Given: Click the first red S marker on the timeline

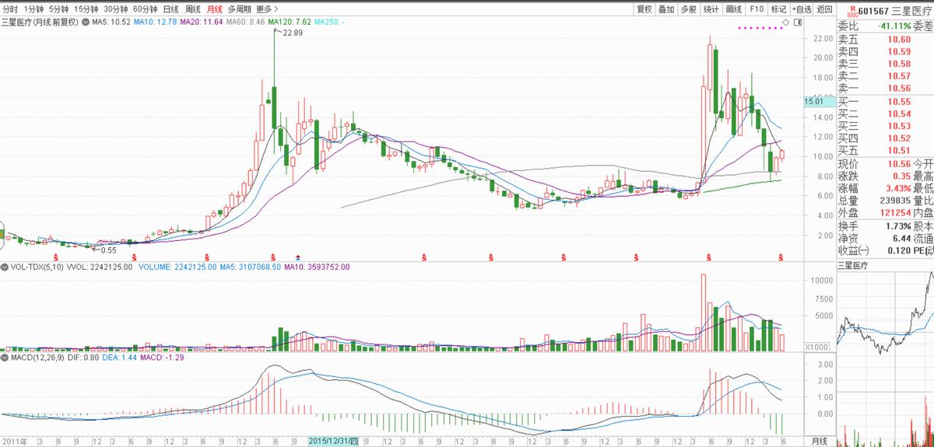Looking at the screenshot, I should click(55, 257).
